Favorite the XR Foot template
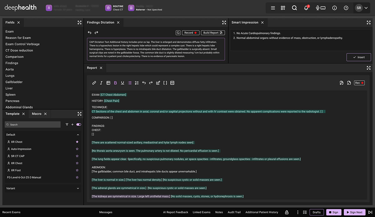 (x=77, y=170)
